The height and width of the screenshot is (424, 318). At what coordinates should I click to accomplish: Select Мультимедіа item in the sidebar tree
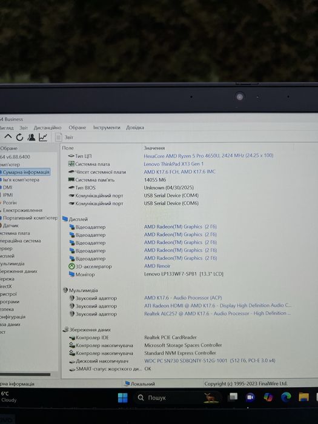click(x=12, y=263)
